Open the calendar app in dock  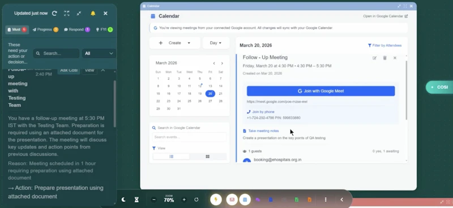(245, 200)
